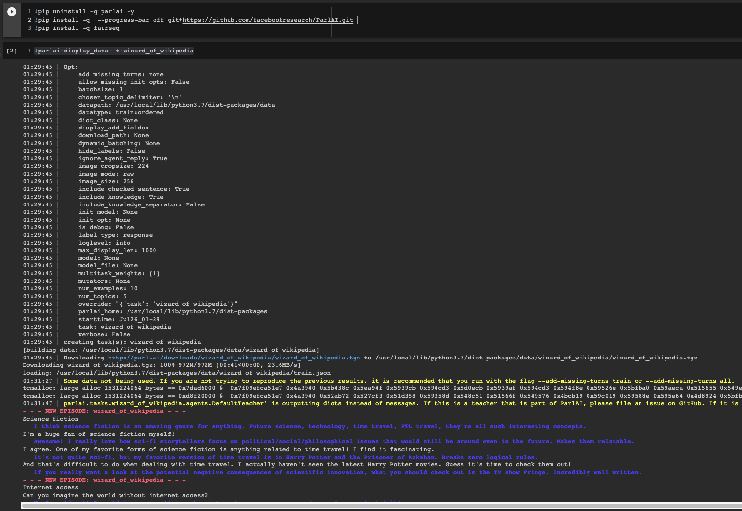This screenshot has height=511, width=742.
Task: Click the 'loading: ... train.json' output line
Action: 177,373
